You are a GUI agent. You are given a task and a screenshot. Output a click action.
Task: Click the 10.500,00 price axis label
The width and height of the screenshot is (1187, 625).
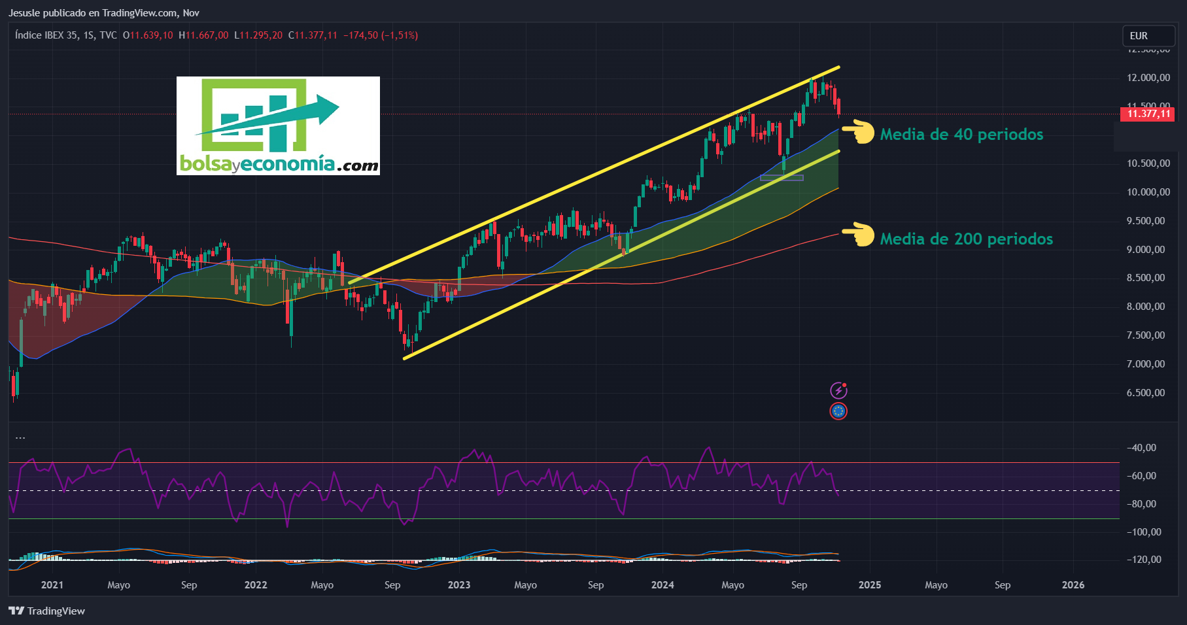pyautogui.click(x=1148, y=163)
